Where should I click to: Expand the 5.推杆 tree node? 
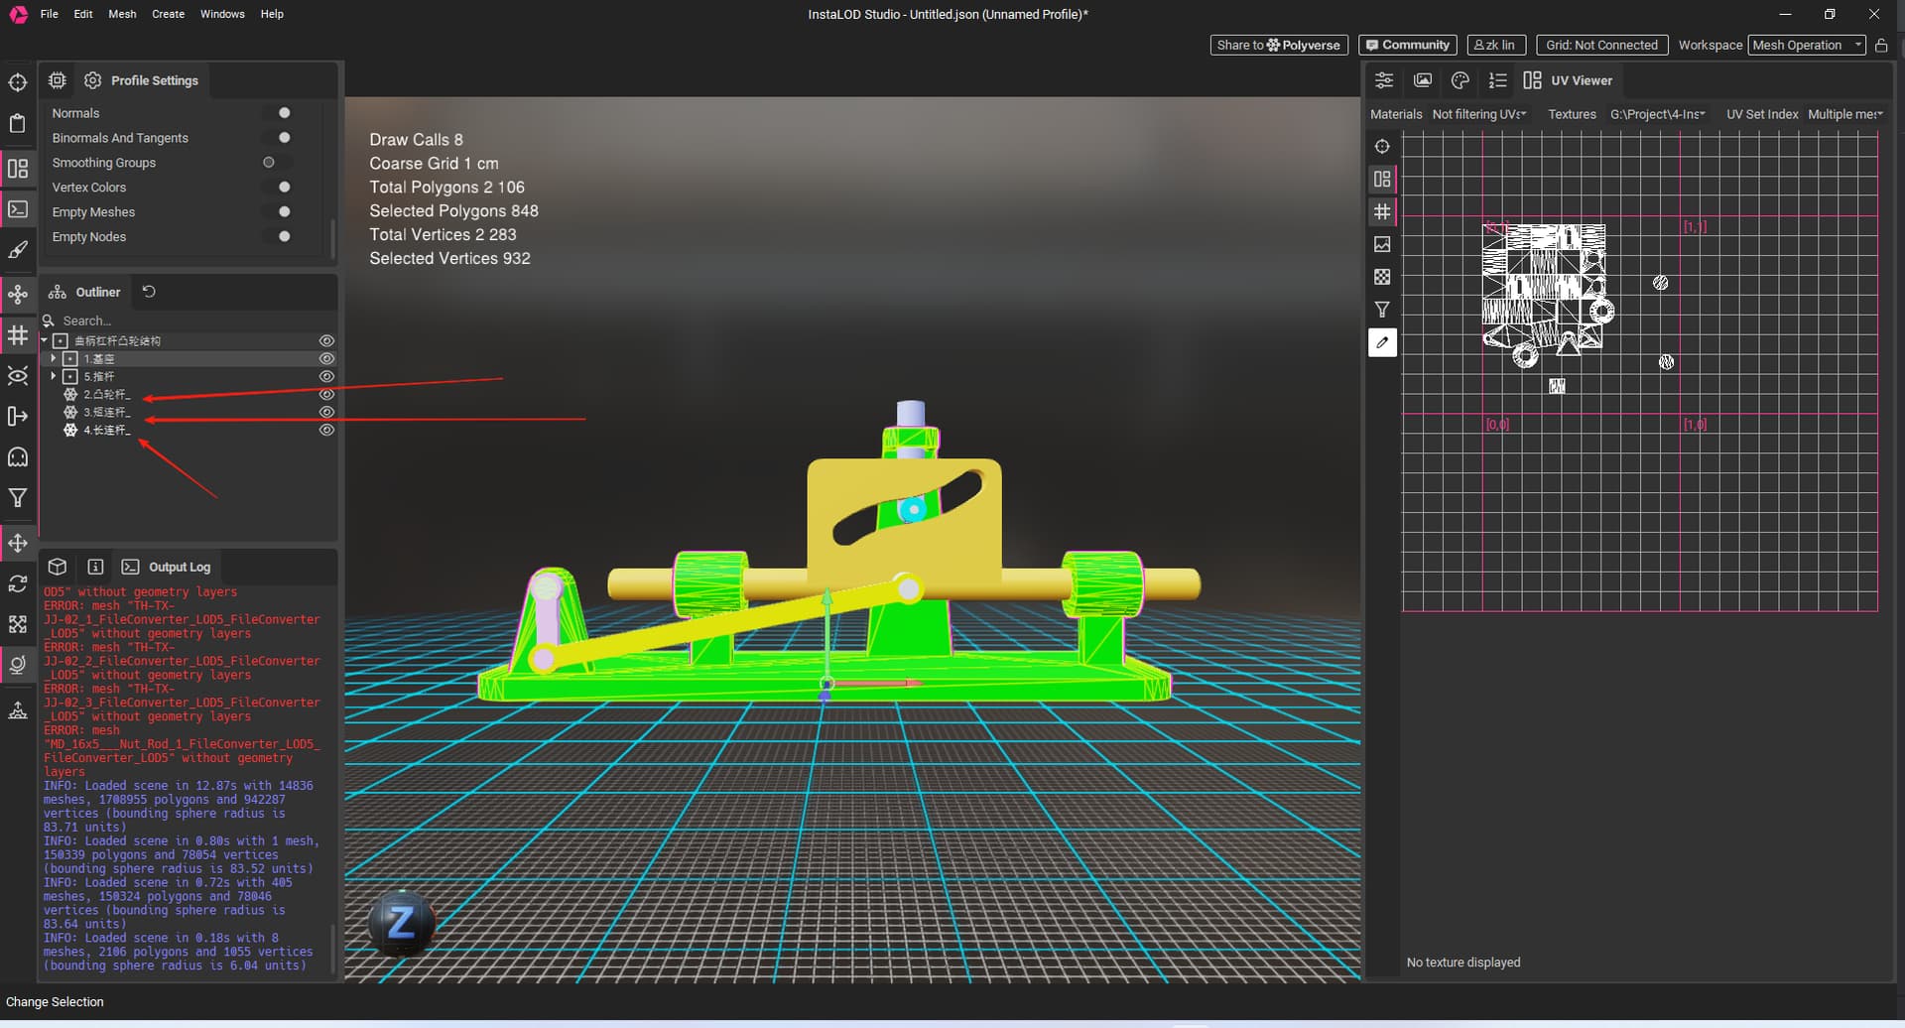click(54, 377)
